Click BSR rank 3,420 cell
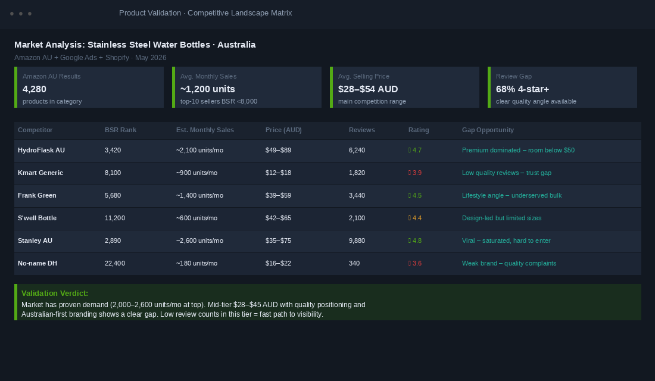The image size is (655, 381). pyautogui.click(x=113, y=150)
